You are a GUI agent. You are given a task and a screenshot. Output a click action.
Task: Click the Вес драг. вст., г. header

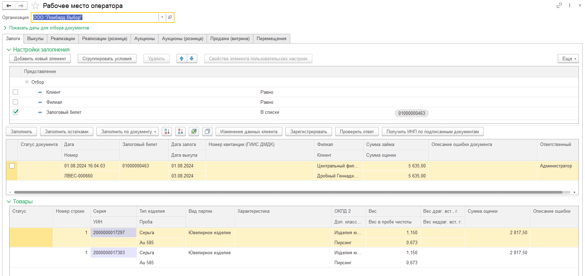click(x=442, y=211)
